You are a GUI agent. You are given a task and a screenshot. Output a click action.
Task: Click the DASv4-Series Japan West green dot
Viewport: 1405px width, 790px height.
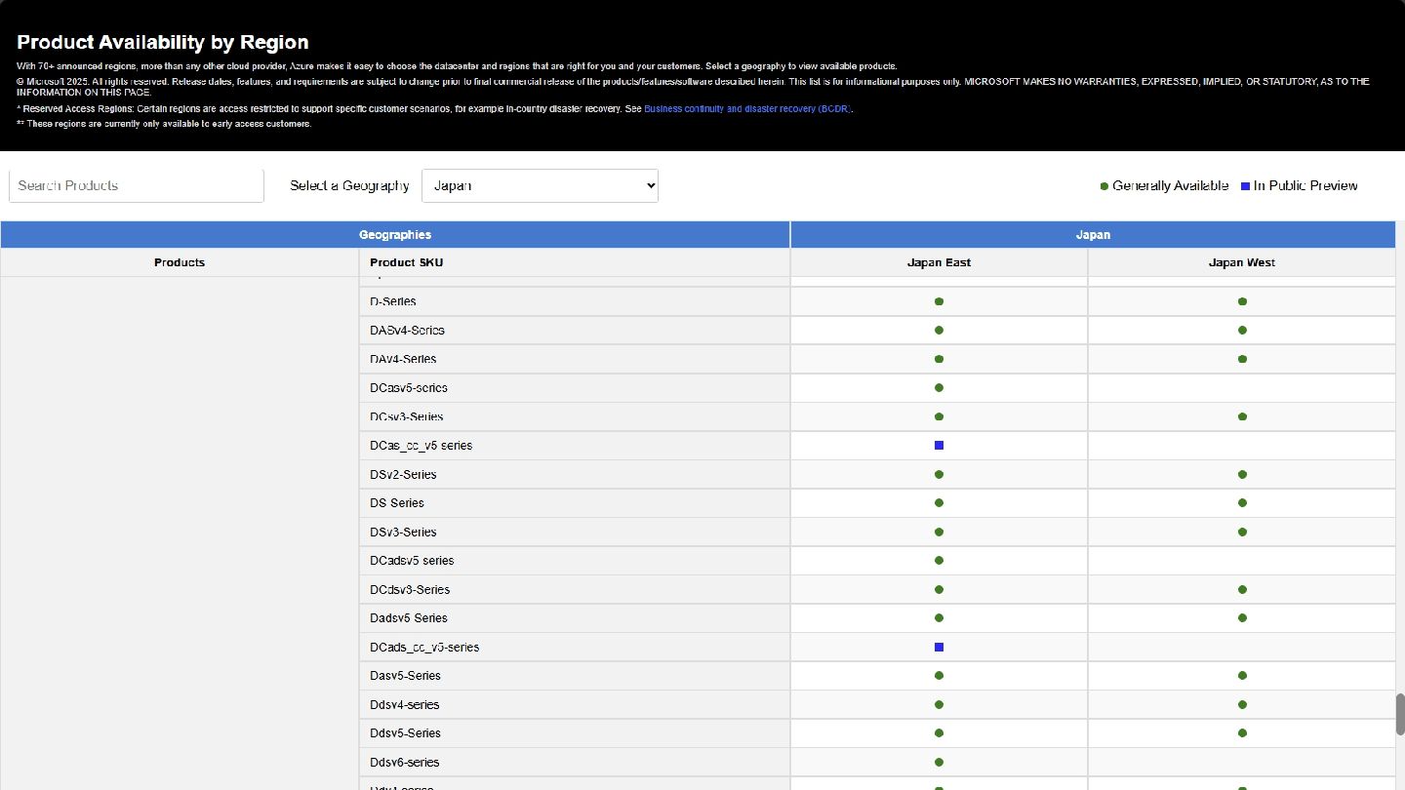1242,331
